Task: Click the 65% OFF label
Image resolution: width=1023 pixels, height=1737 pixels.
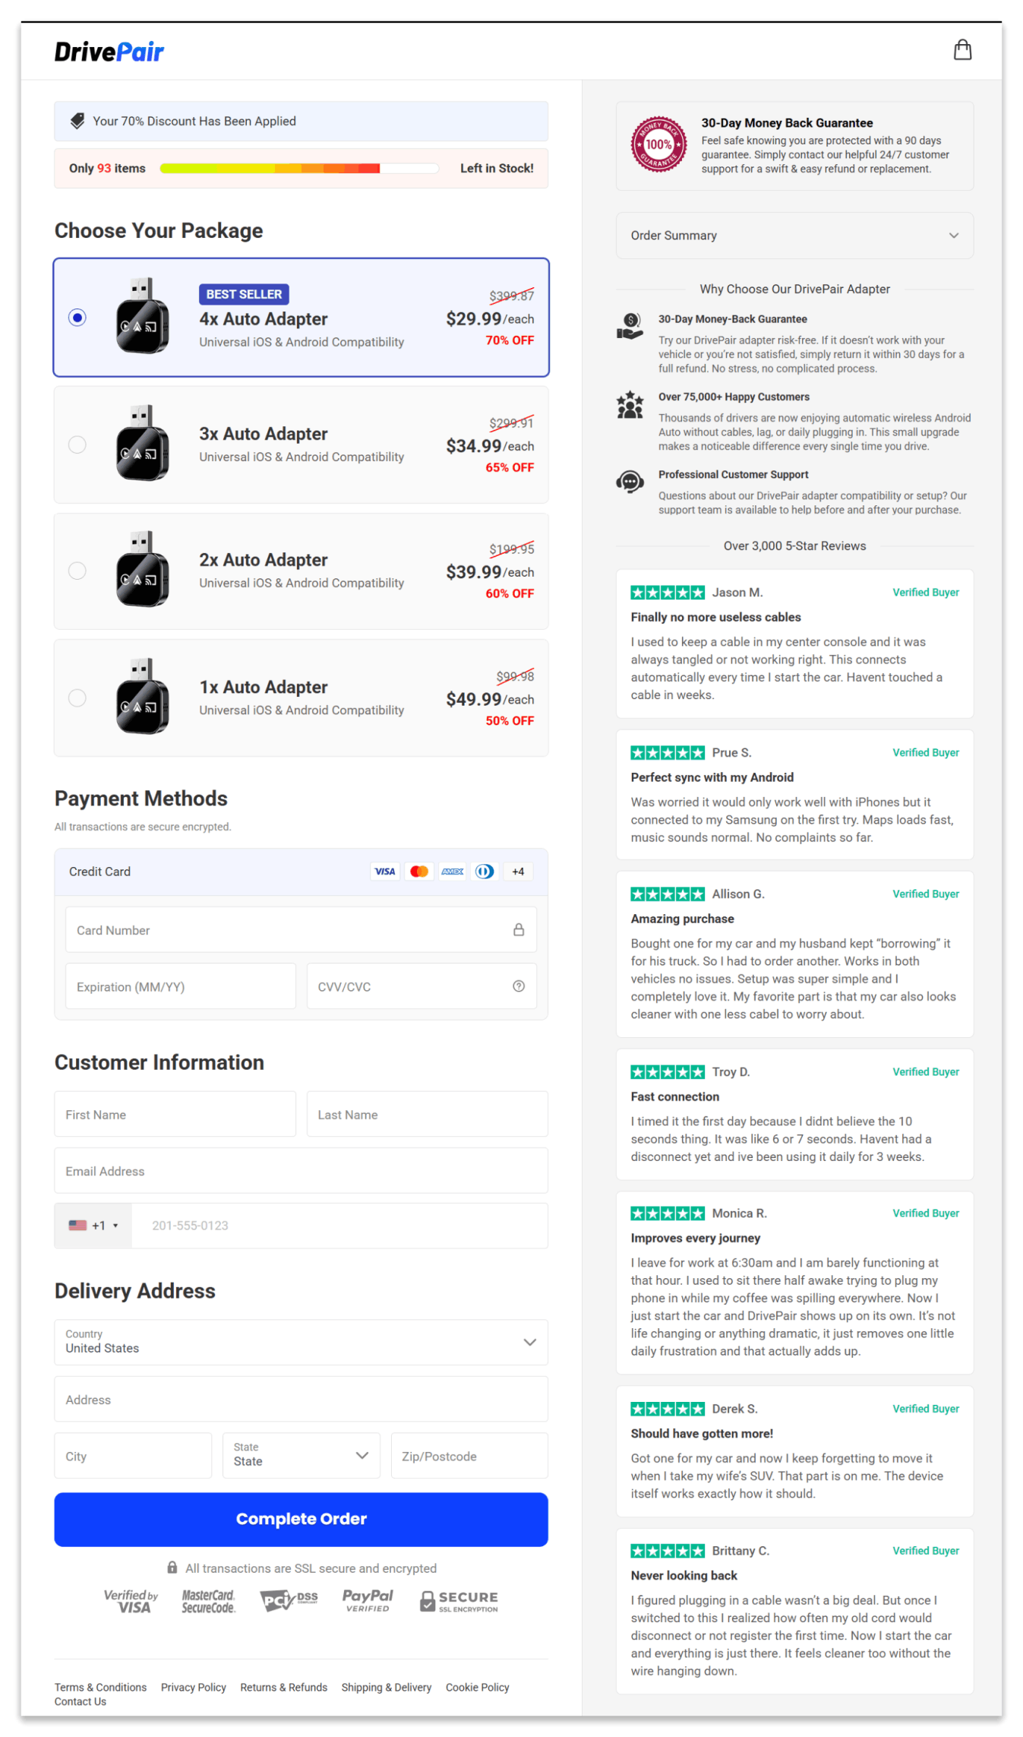Action: pos(510,467)
